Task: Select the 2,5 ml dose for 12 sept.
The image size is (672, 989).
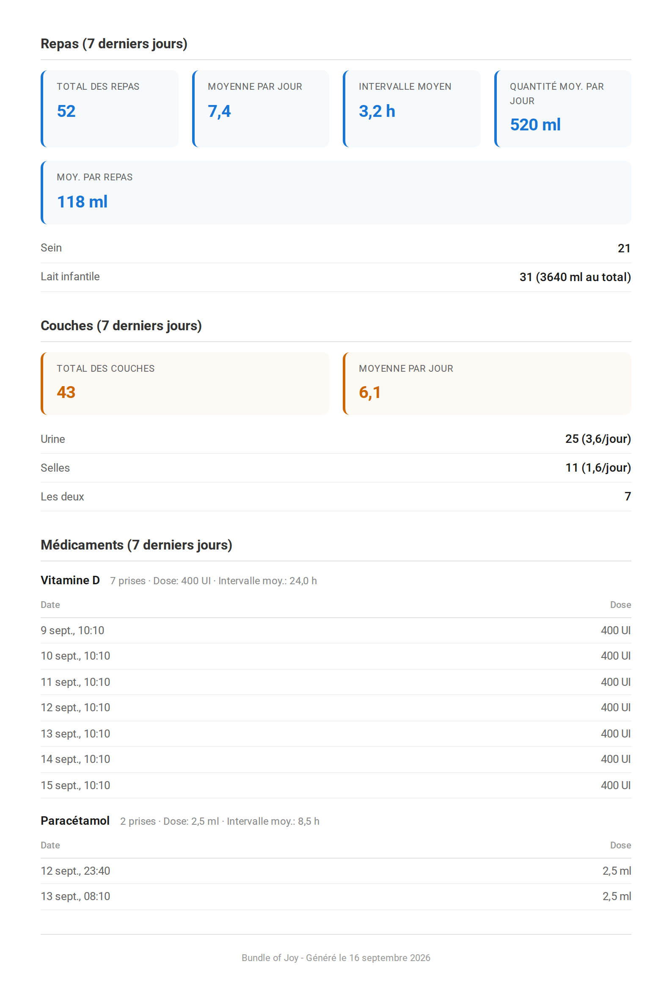Action: [616, 871]
